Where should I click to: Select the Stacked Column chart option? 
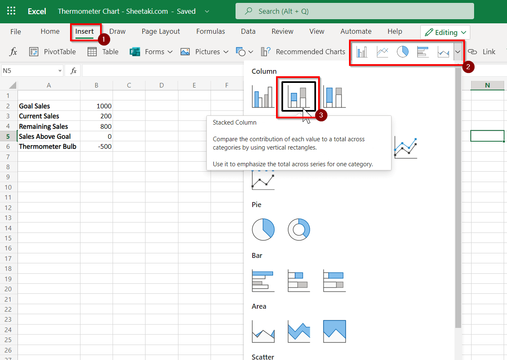[298, 97]
